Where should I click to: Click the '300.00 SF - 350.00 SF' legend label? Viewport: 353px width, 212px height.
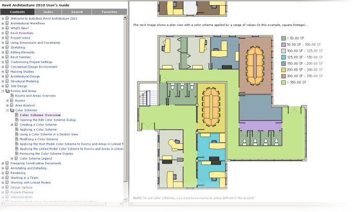coord(305,76)
